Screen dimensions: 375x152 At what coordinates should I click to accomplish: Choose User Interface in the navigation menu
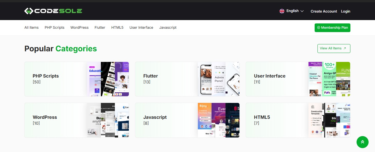141,28
